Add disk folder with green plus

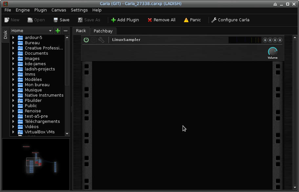58,31
